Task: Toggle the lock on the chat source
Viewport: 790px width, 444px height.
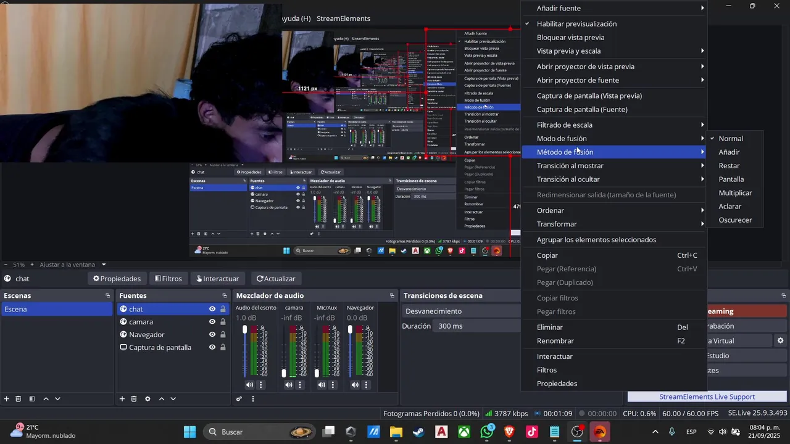Action: pyautogui.click(x=223, y=309)
